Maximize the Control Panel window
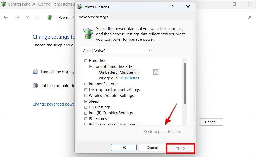Screen dimensions: 256x157 tap(234, 4)
